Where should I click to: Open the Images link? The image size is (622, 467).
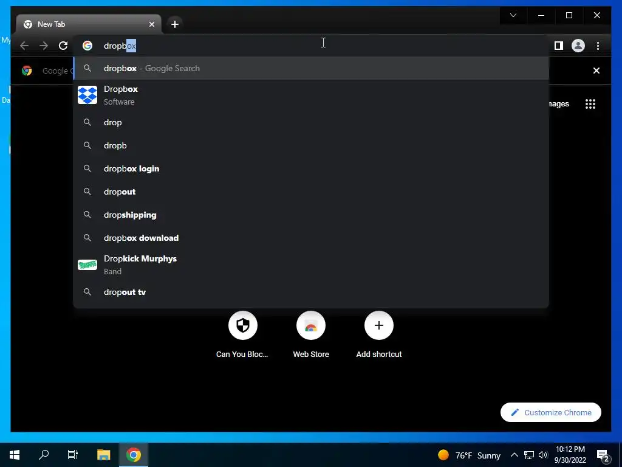(x=559, y=104)
